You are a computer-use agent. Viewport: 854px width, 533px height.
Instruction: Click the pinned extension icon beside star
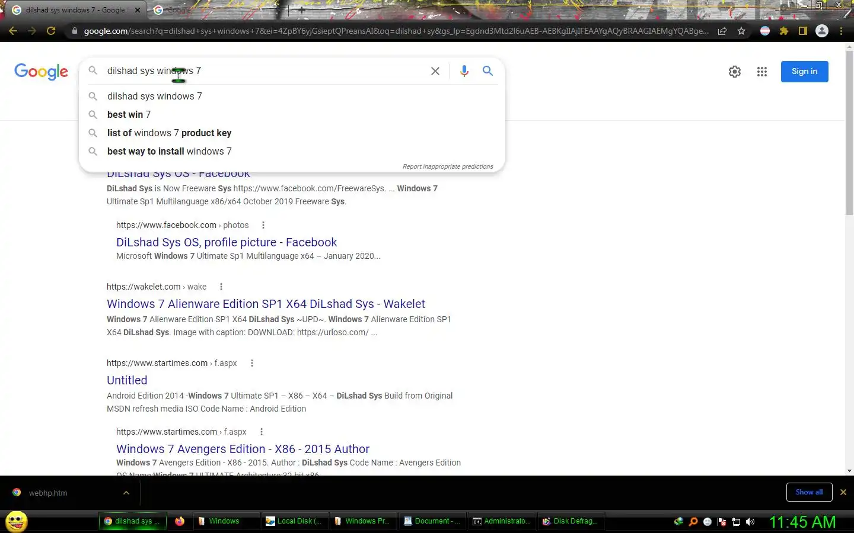765,31
